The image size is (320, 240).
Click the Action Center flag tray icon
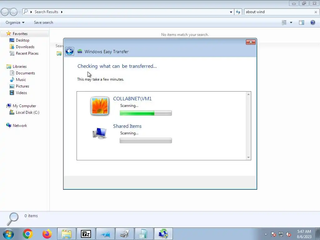coord(273,234)
